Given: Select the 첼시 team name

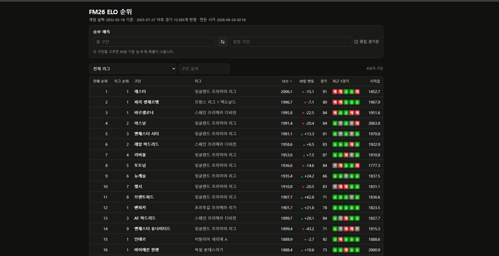Looking at the screenshot, I should 138,187.
